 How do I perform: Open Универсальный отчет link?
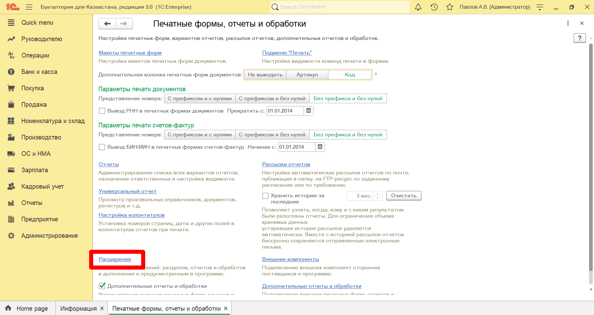click(x=128, y=191)
